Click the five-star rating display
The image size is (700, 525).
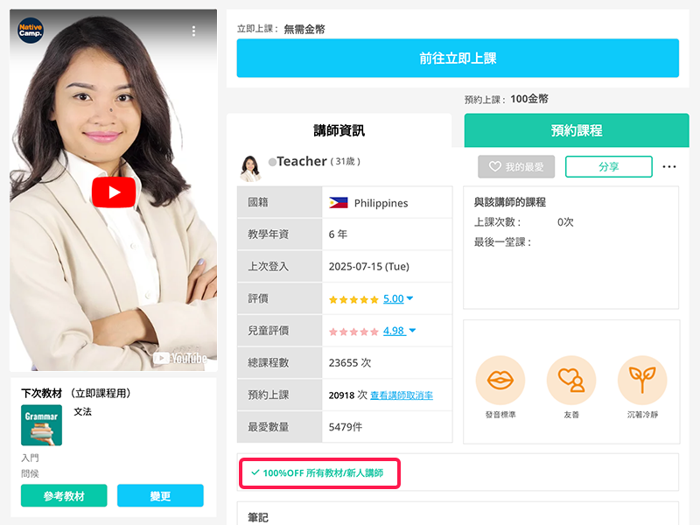(x=353, y=298)
